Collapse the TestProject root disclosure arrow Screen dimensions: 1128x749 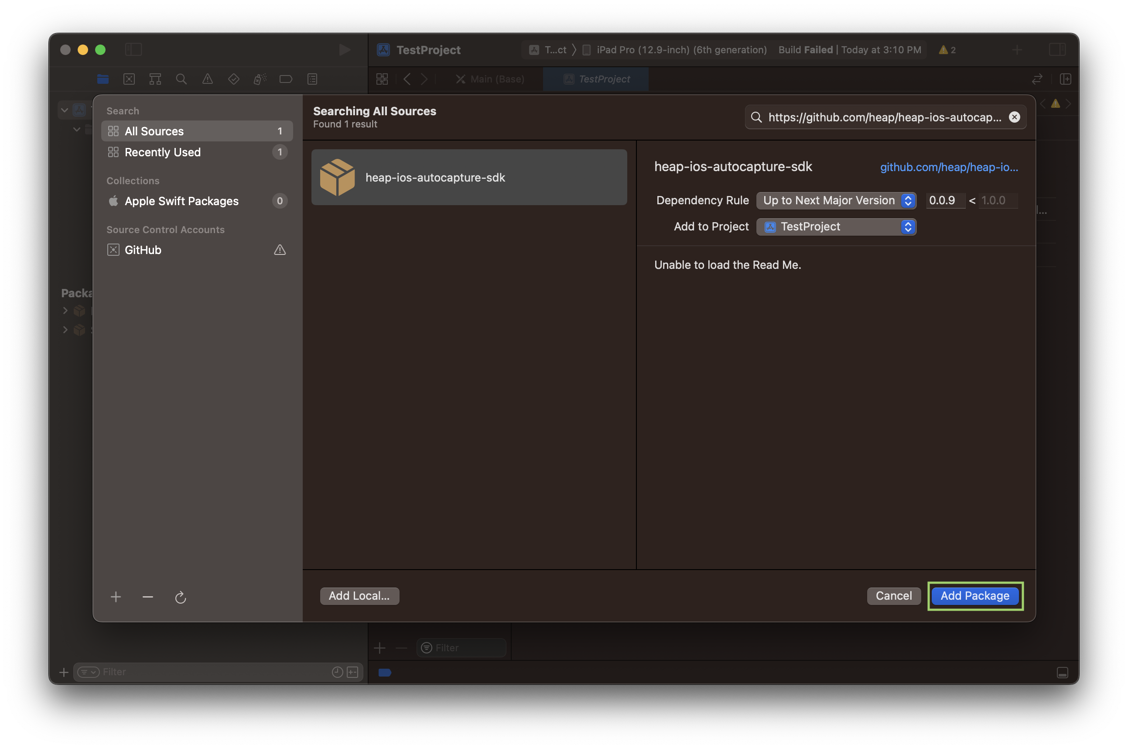click(x=65, y=110)
